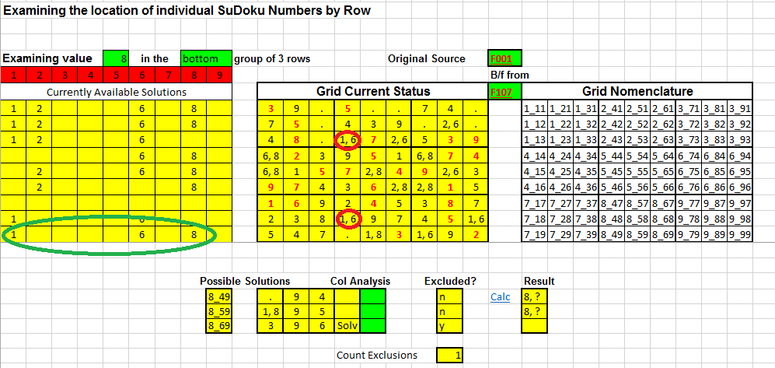Viewport: 775px width, 368px height.
Task: Click red header cell 5
Action: [x=116, y=75]
